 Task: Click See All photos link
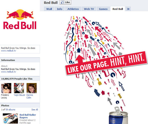[35, 110]
